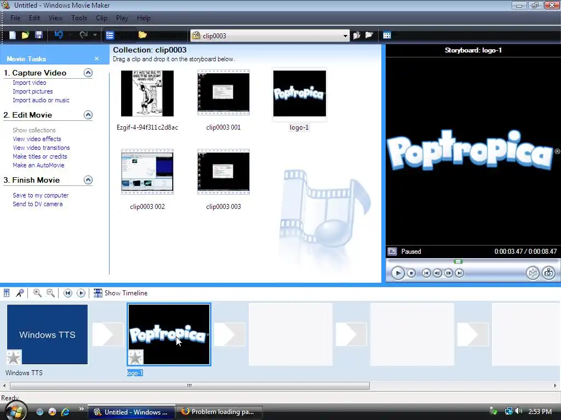The image size is (561, 420).
Task: Click Make titles or credits
Action: (x=39, y=156)
